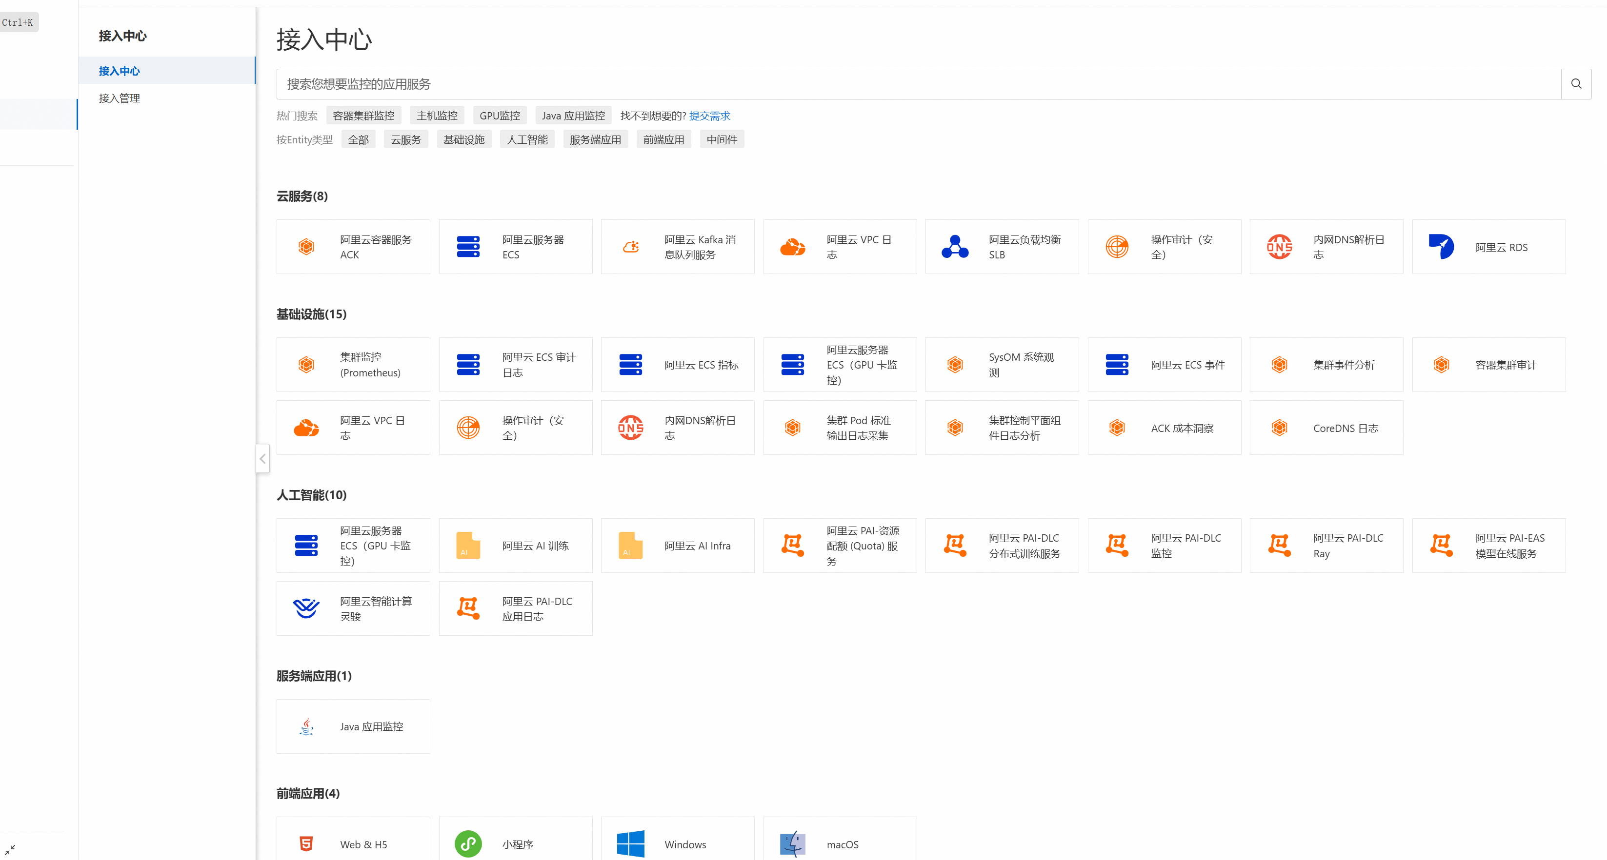Open the 阿里云 VPC 日志 card in 云服务
1607x860 pixels.
(x=840, y=246)
